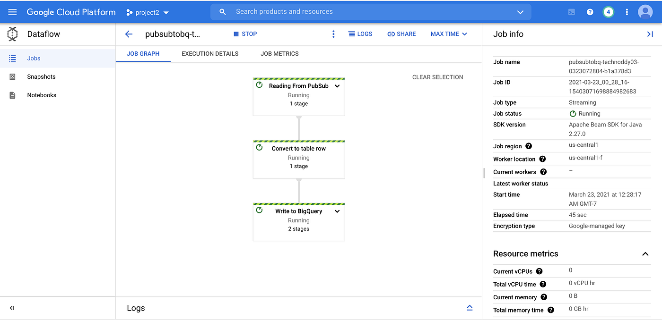The image size is (662, 320).
Task: Click the Google Cloud Platform logo text
Action: coord(71,12)
